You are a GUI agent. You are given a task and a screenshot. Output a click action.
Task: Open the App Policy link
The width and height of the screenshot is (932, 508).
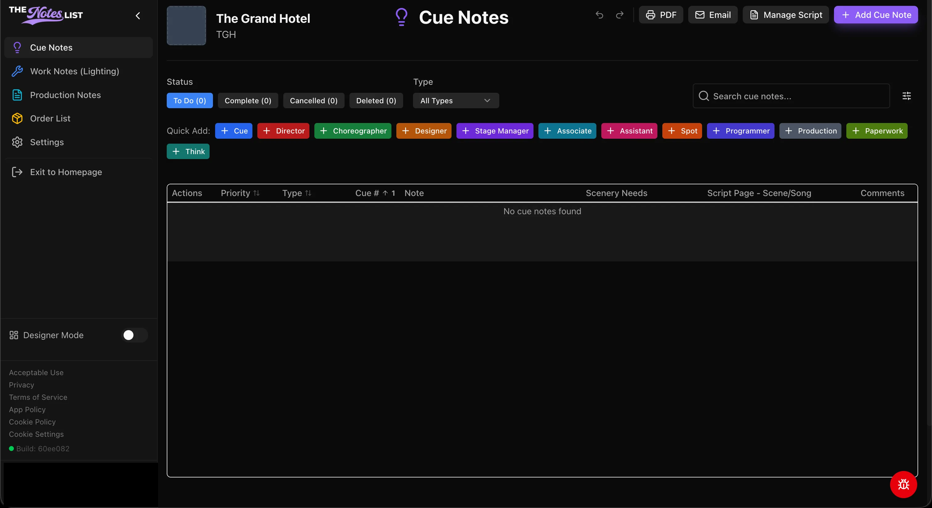(27, 409)
